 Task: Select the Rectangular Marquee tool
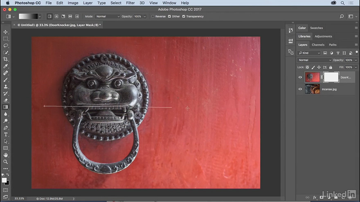pyautogui.click(x=5, y=39)
